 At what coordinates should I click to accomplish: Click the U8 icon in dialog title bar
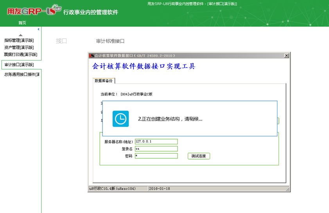[92, 55]
